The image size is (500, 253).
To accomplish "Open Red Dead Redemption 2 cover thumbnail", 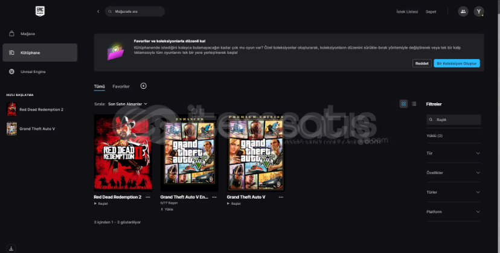I will click(x=123, y=153).
